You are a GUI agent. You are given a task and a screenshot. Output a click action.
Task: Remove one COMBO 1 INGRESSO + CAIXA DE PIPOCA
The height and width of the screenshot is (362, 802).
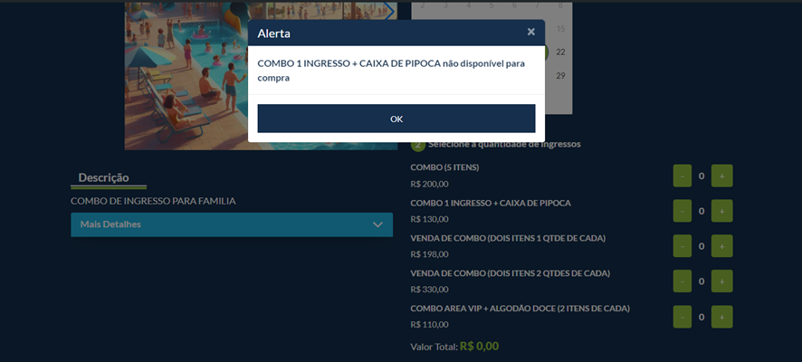pos(683,211)
